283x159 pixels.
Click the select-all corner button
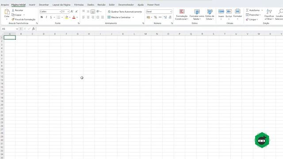point(2,34)
